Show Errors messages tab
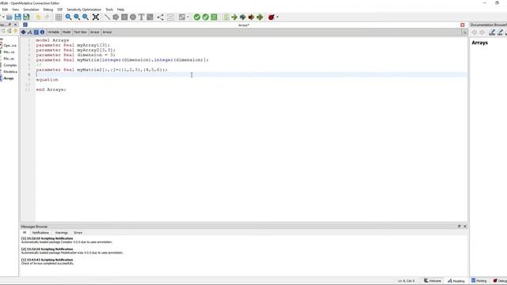Viewport: 507px width, 285px height. (x=78, y=233)
